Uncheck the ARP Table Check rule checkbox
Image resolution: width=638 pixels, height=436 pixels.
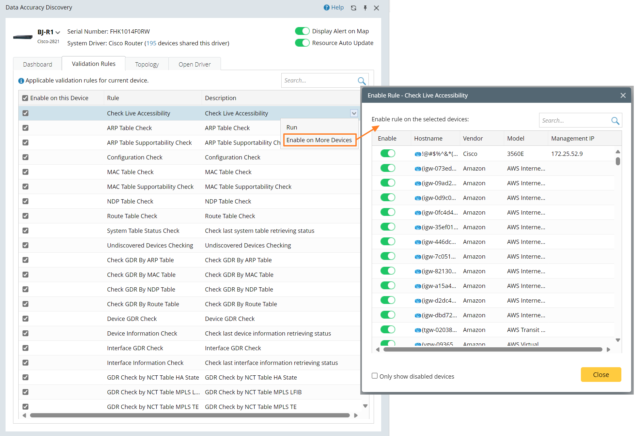25,128
